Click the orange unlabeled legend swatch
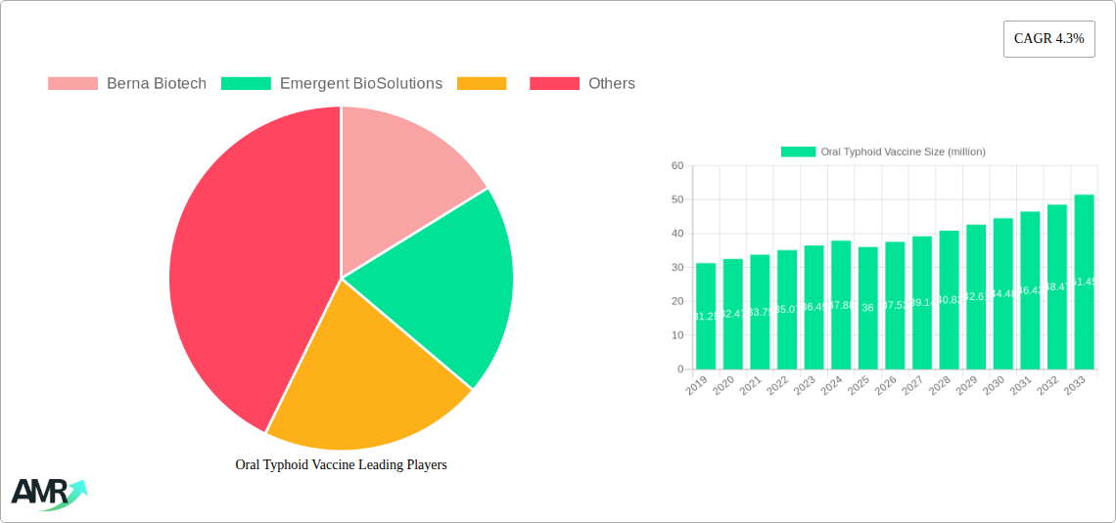 (482, 84)
